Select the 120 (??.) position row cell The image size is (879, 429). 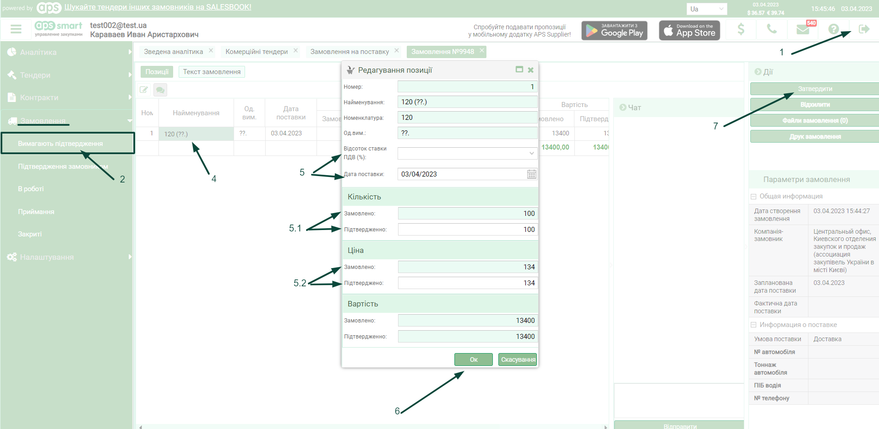(x=196, y=134)
